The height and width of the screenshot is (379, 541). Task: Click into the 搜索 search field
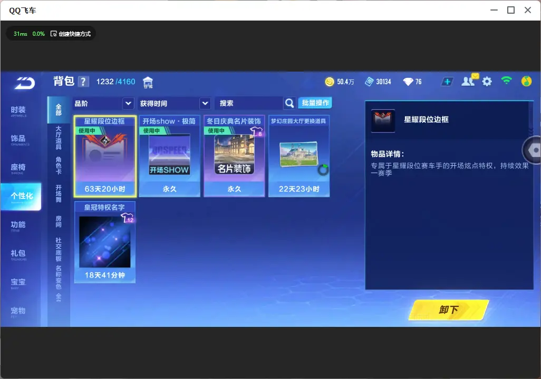click(248, 103)
